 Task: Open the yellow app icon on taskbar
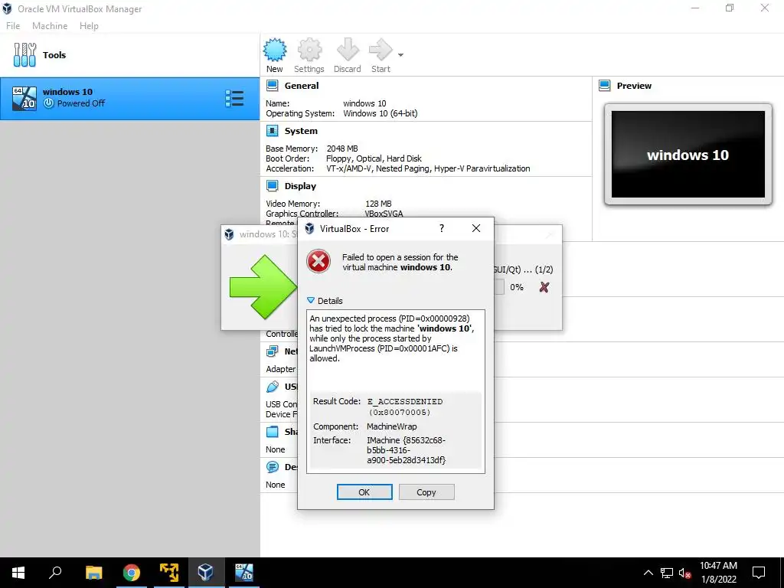tap(169, 573)
